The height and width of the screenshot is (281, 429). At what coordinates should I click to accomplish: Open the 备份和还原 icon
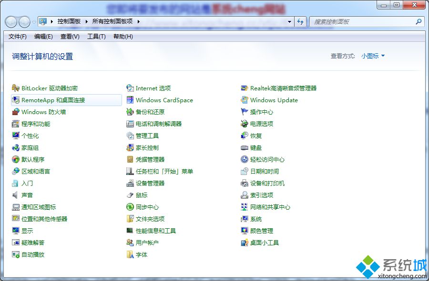pyautogui.click(x=130, y=112)
